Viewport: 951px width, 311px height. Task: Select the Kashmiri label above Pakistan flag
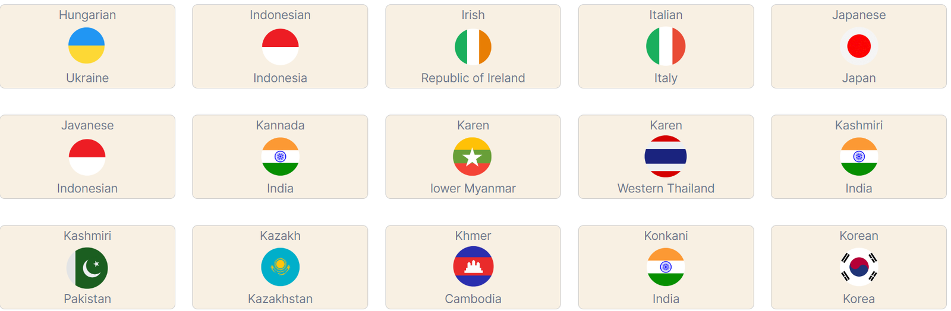(x=87, y=236)
